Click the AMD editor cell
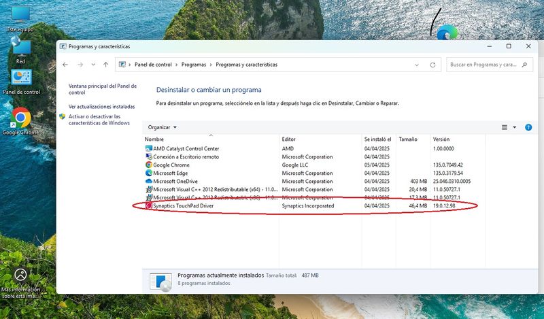 coord(288,148)
